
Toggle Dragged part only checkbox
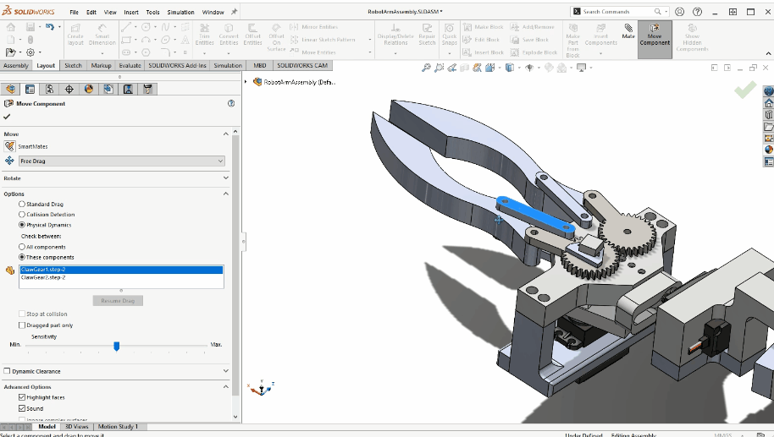pyautogui.click(x=22, y=325)
